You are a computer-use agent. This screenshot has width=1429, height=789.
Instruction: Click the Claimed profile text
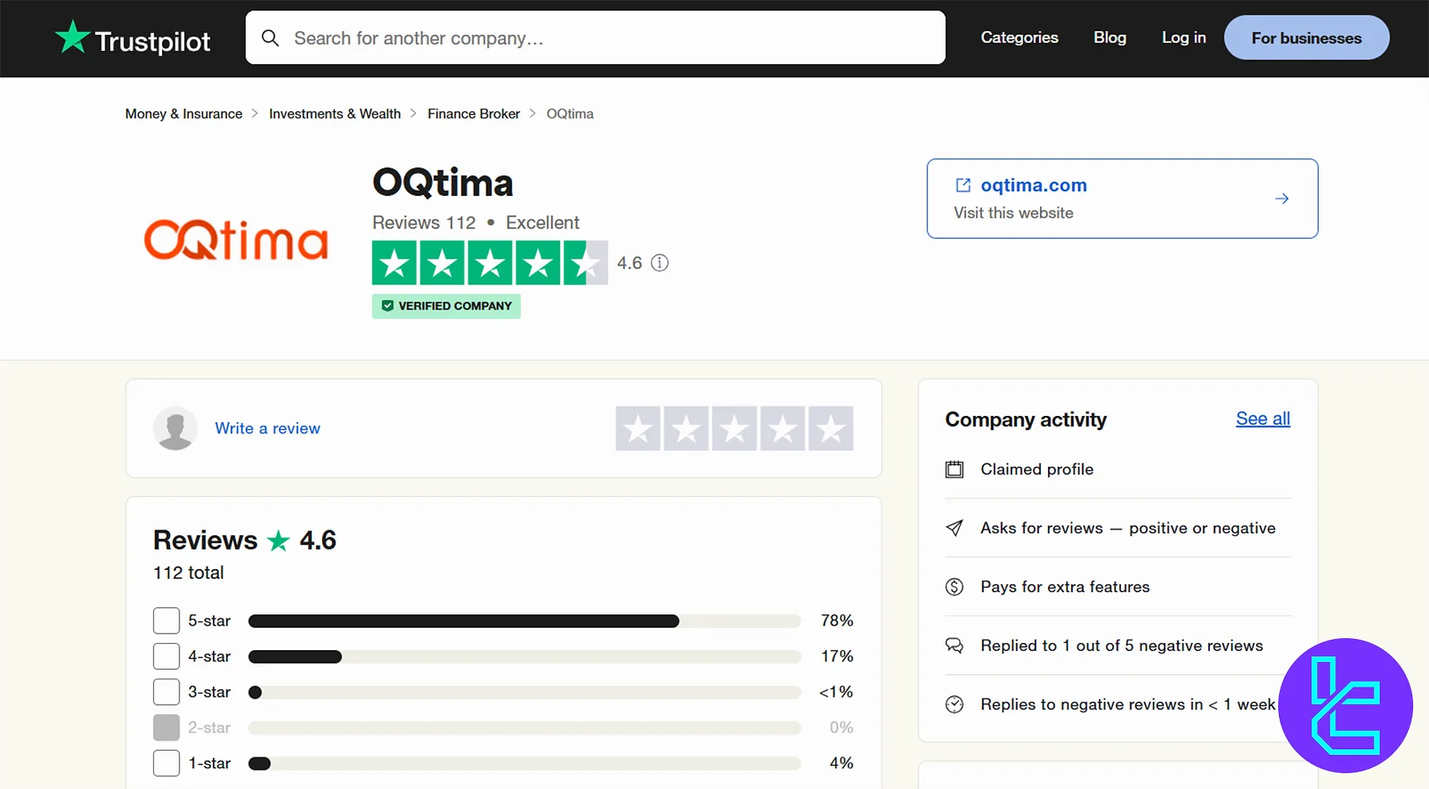(x=1037, y=469)
